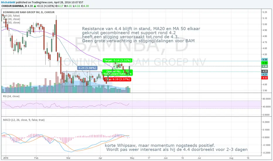
Task: Click the Apr label on the time axis
Action: [x=100, y=158]
